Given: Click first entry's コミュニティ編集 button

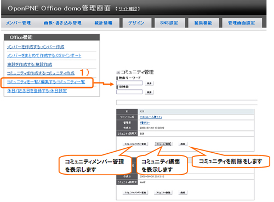Looking at the screenshot, I should tap(163, 144).
